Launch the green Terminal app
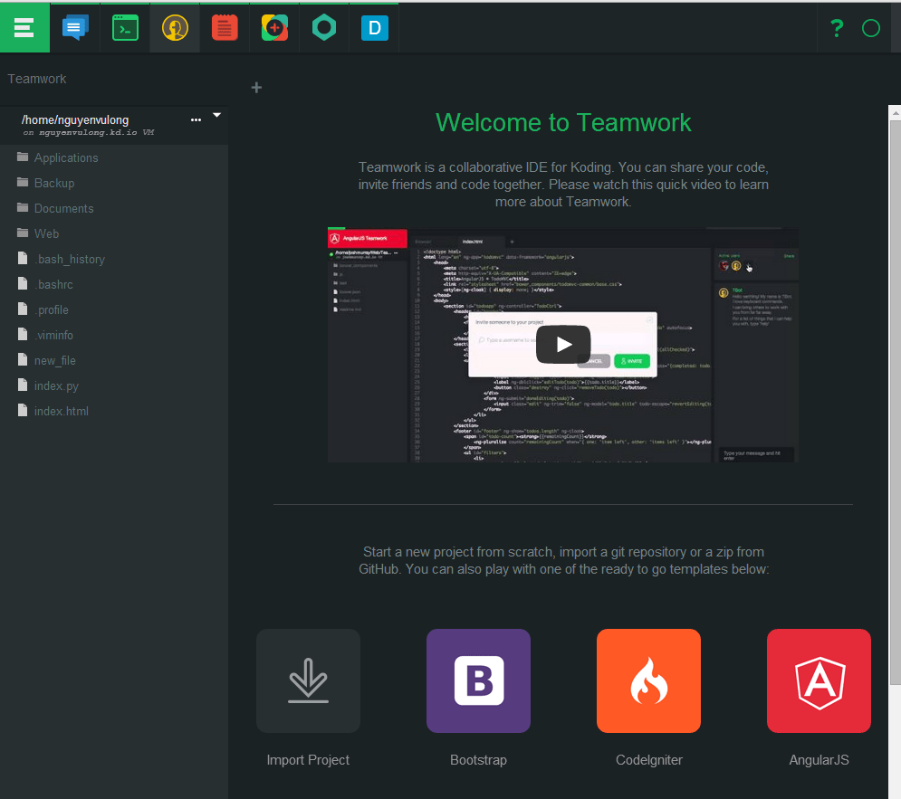The height and width of the screenshot is (799, 901). click(x=125, y=28)
